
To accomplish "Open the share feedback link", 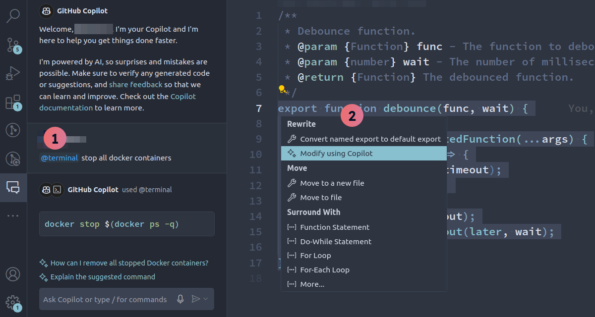I will coord(136,85).
